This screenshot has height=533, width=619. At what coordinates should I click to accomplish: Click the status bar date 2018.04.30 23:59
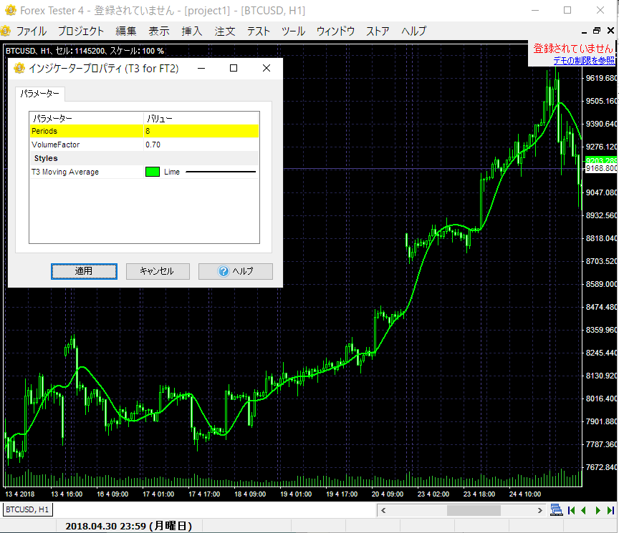click(x=129, y=526)
